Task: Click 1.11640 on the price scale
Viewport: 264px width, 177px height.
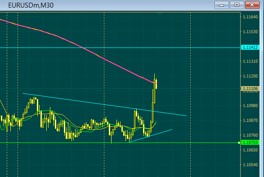Action: [x=250, y=17]
